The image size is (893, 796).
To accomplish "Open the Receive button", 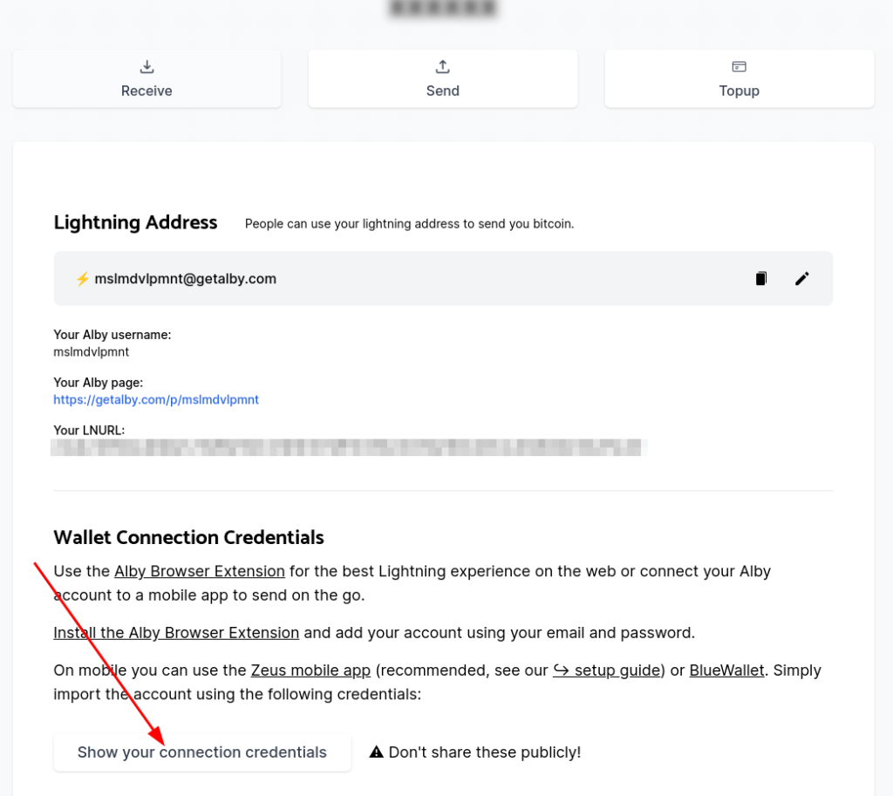I will click(x=147, y=78).
